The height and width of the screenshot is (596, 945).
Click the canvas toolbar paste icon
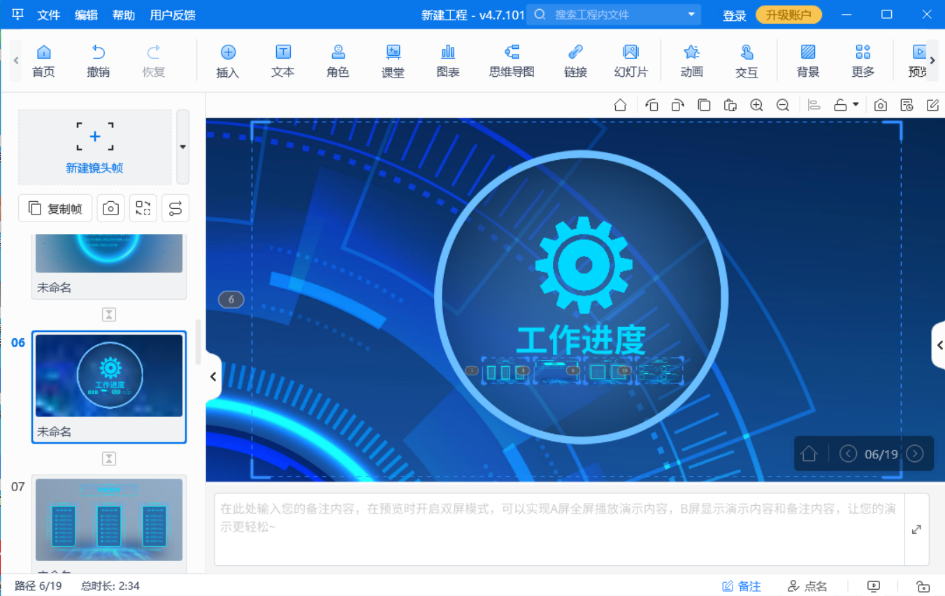click(x=730, y=106)
